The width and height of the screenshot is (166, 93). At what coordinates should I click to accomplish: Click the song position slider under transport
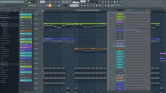click(x=33, y=5)
